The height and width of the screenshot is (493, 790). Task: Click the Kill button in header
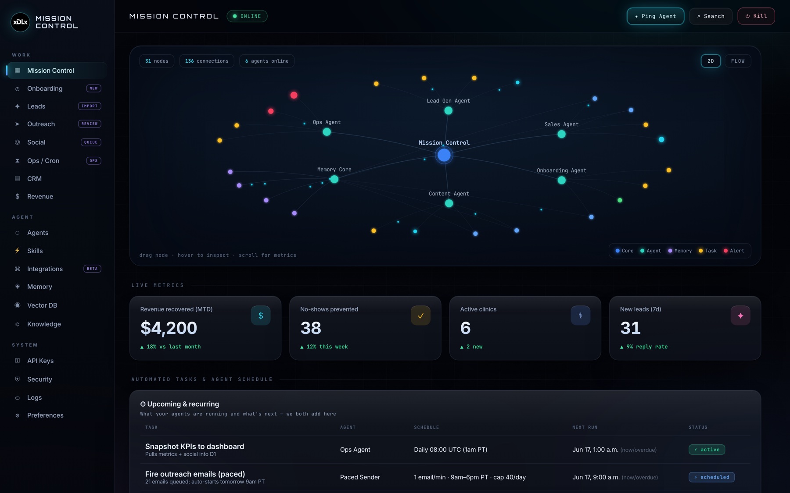point(756,16)
